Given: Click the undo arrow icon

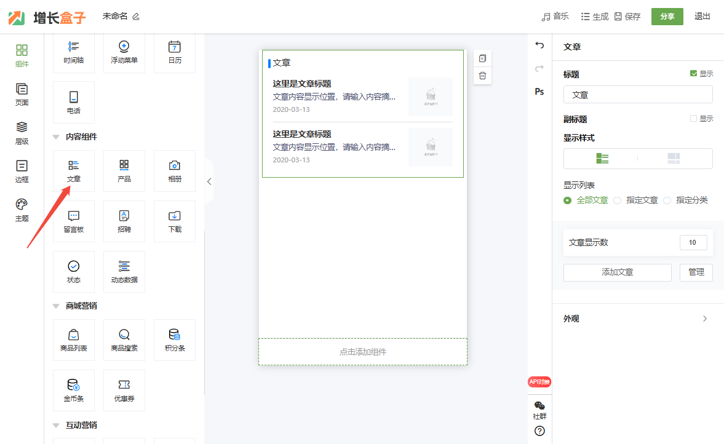Looking at the screenshot, I should coord(539,46).
